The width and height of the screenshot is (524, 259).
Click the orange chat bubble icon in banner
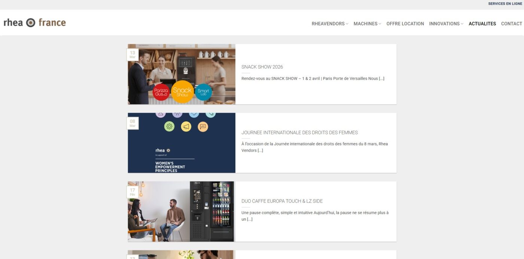click(x=202, y=127)
